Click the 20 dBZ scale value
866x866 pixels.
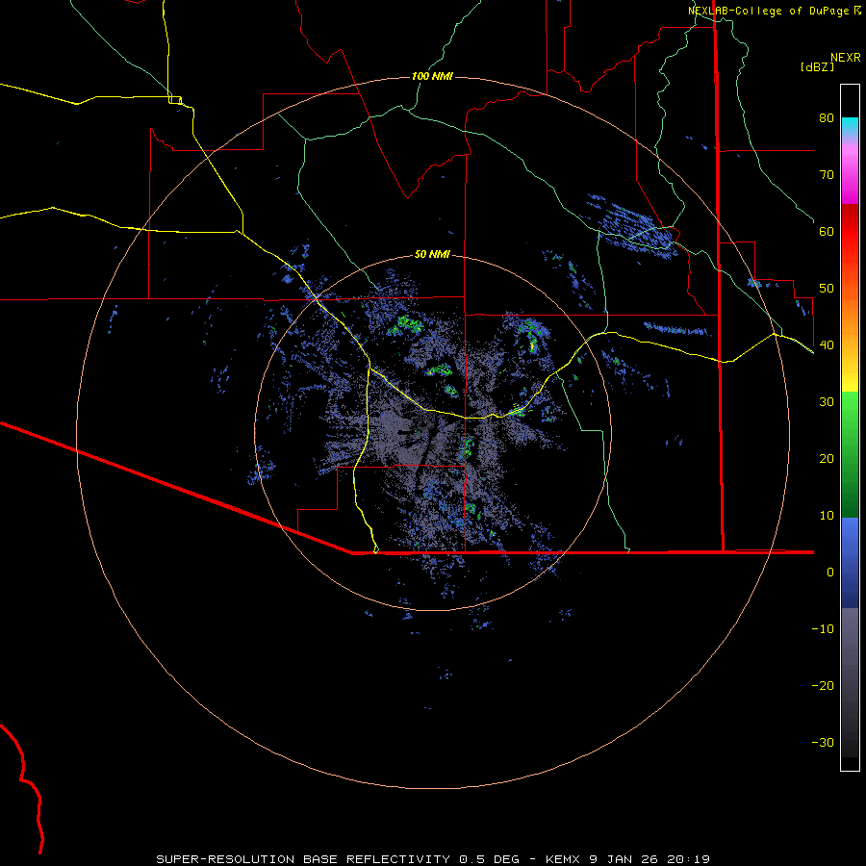coord(827,459)
